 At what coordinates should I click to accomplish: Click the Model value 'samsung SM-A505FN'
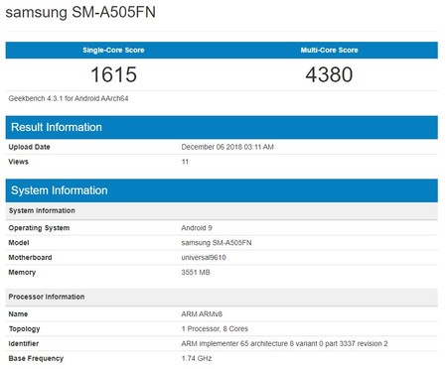pyautogui.click(x=217, y=243)
